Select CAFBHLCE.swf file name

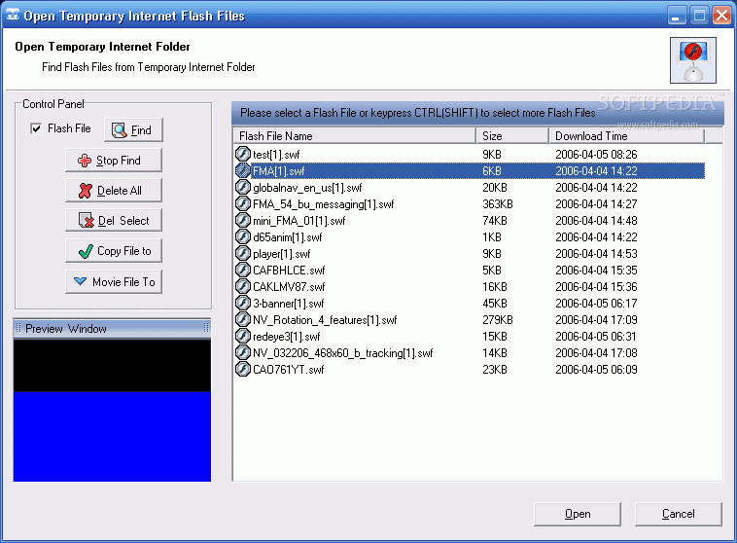pos(289,271)
